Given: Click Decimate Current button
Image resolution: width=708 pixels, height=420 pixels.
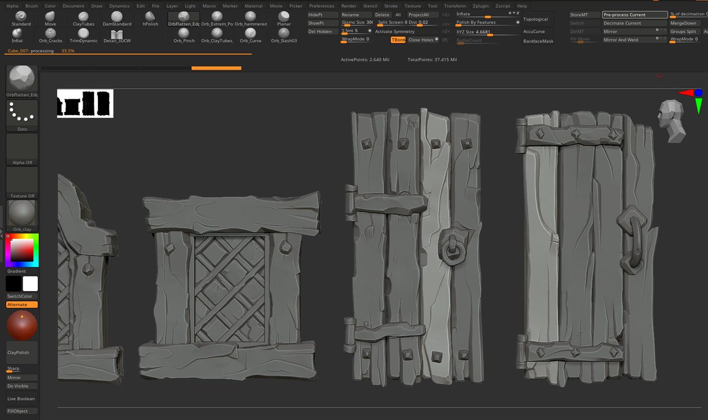Looking at the screenshot, I should pyautogui.click(x=634, y=23).
